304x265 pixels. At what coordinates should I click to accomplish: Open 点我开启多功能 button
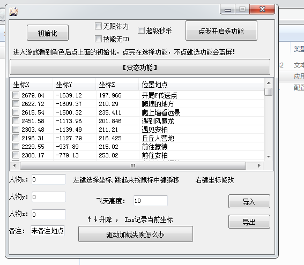[221, 31]
